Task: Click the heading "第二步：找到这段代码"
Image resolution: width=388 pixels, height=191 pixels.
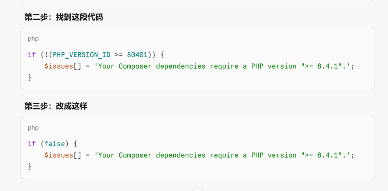Action: (63, 17)
